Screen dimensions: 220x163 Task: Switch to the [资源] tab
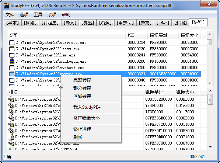click(105, 23)
